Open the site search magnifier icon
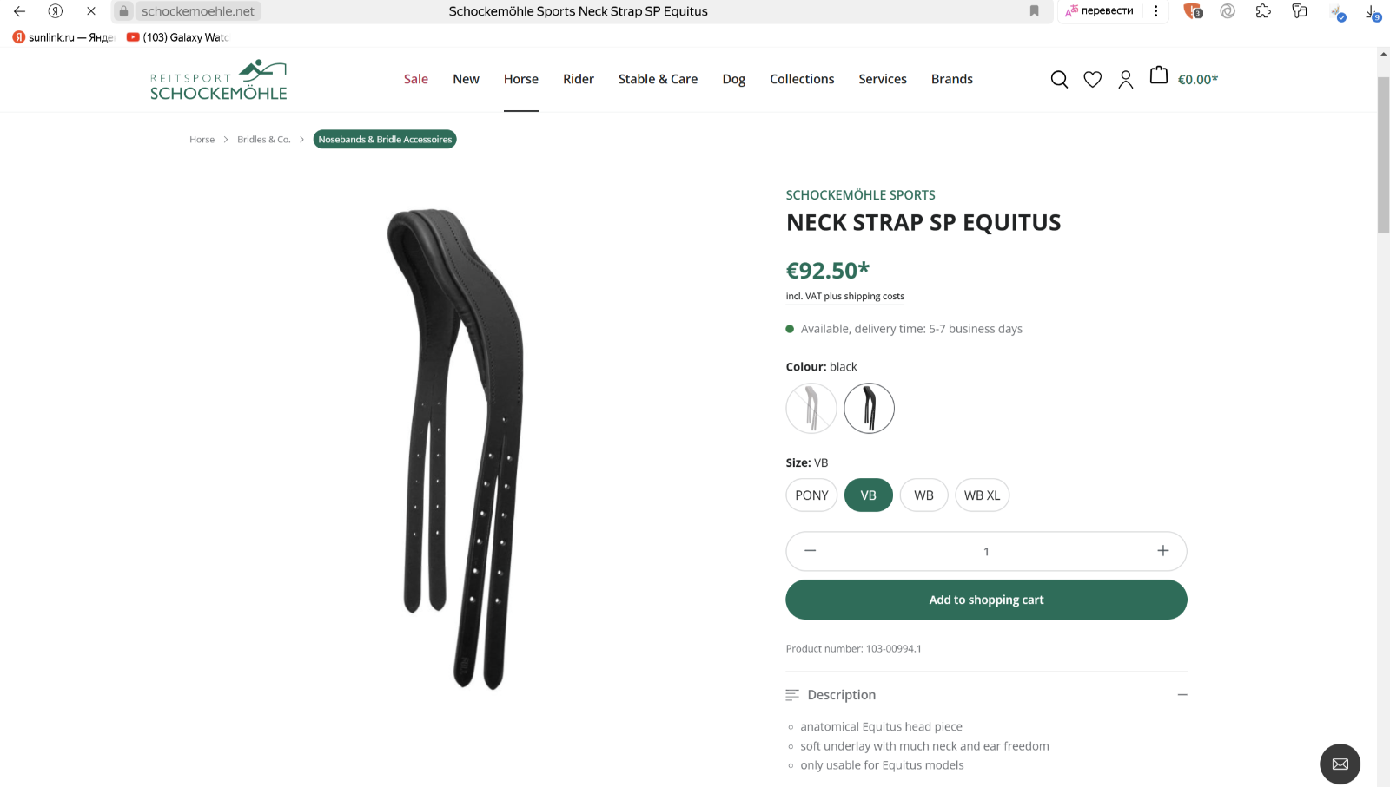Image resolution: width=1390 pixels, height=787 pixels. click(x=1059, y=80)
